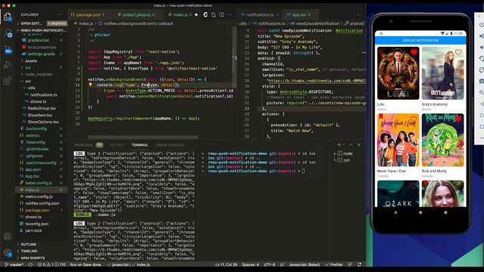The width and height of the screenshot is (484, 272).
Task: Click the lightbulb code action on line 11
Action: pos(91,85)
